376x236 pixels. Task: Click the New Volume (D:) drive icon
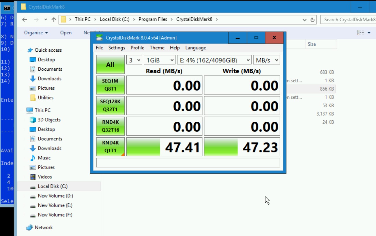point(33,196)
